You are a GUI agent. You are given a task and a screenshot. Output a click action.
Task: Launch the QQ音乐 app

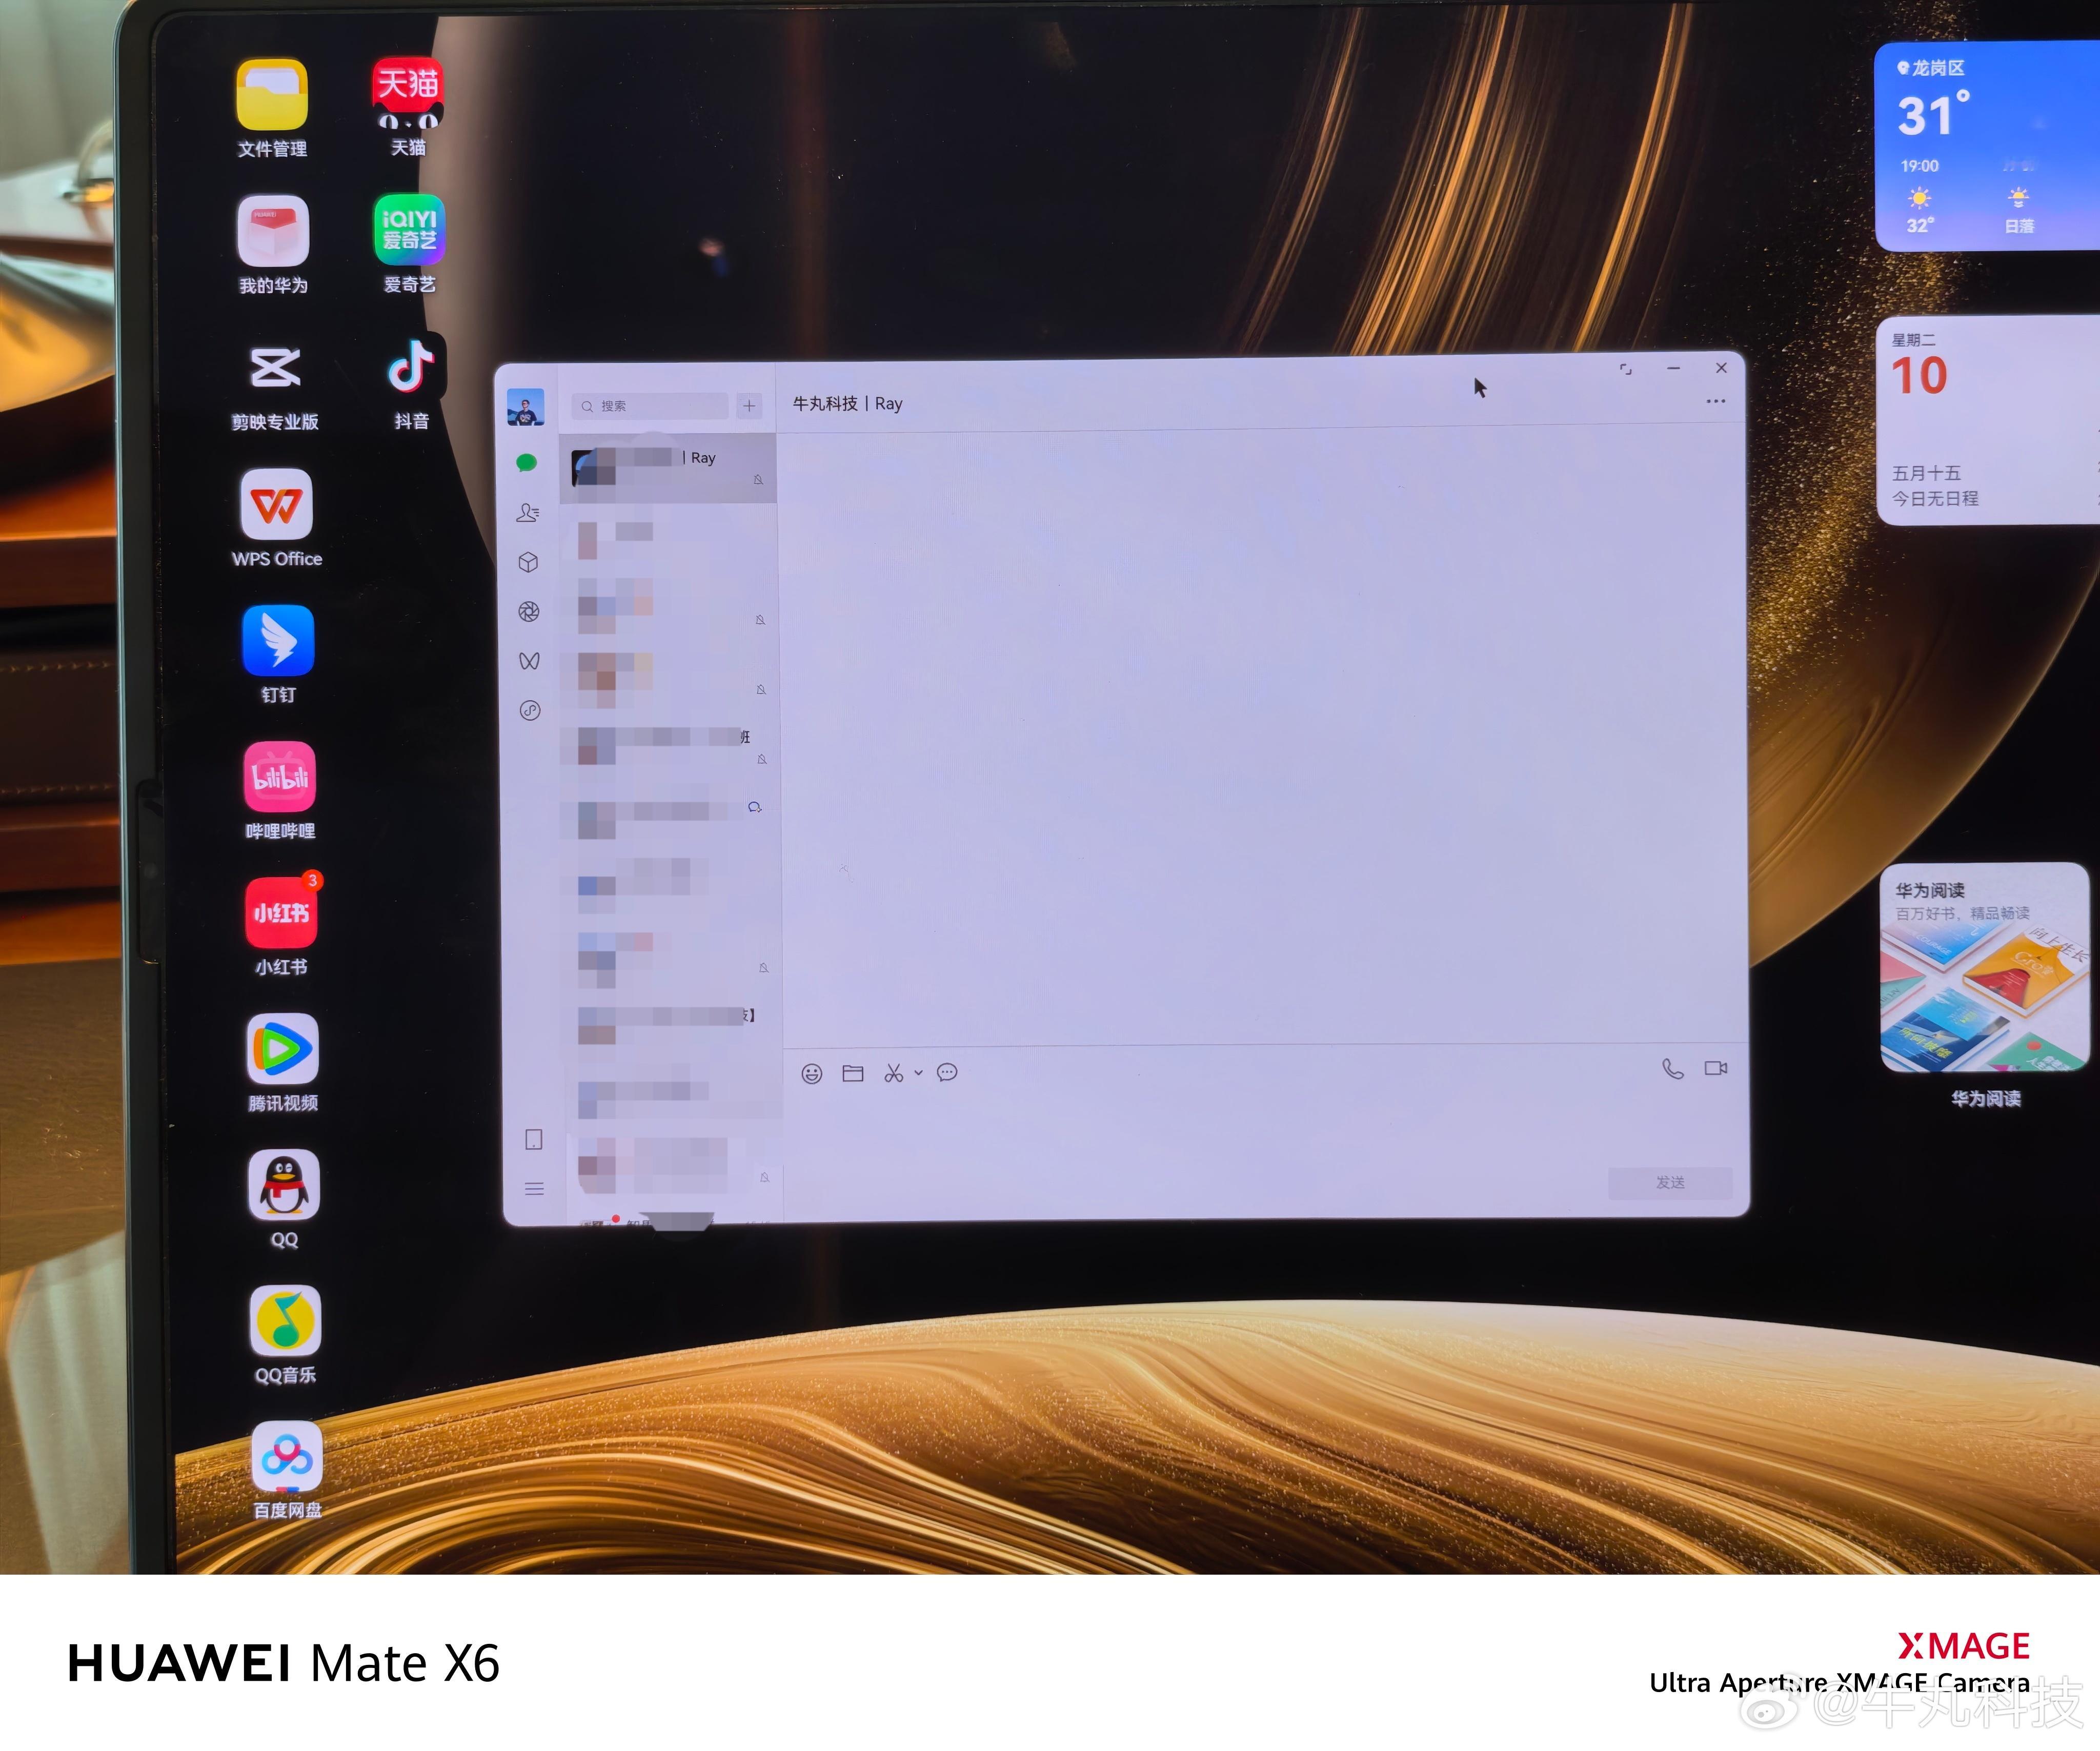[x=285, y=1335]
